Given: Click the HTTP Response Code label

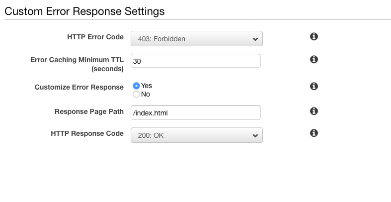Looking at the screenshot, I should [x=87, y=134].
